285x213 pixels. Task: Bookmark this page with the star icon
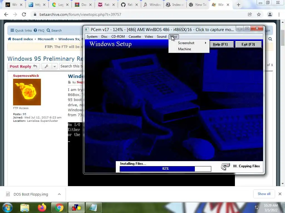259,14
